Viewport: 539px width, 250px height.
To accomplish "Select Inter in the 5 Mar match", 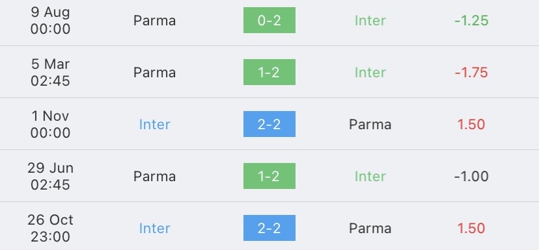I will point(370,72).
